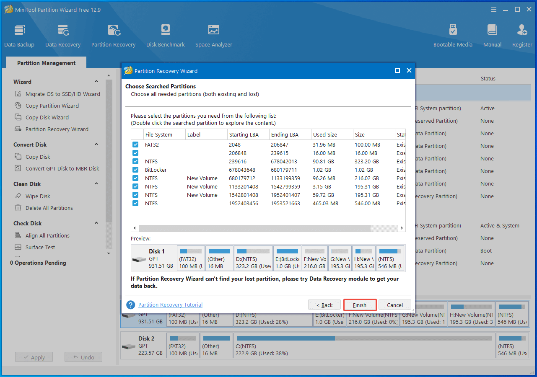
Task: Uncheck the BitLocker partition checkbox
Action: click(x=135, y=170)
